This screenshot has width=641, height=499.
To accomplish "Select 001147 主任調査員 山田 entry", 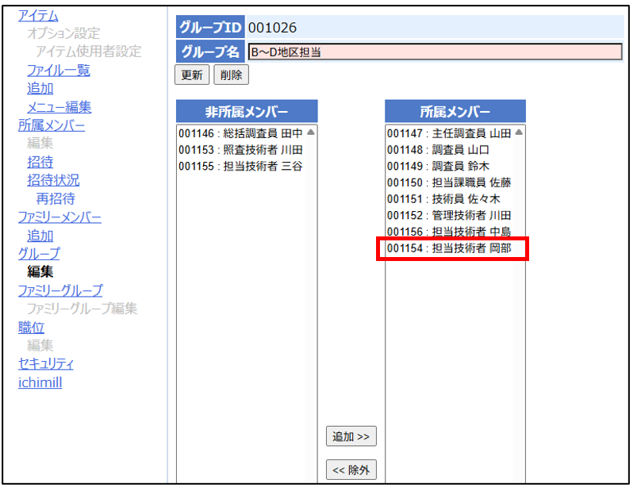I will point(449,133).
